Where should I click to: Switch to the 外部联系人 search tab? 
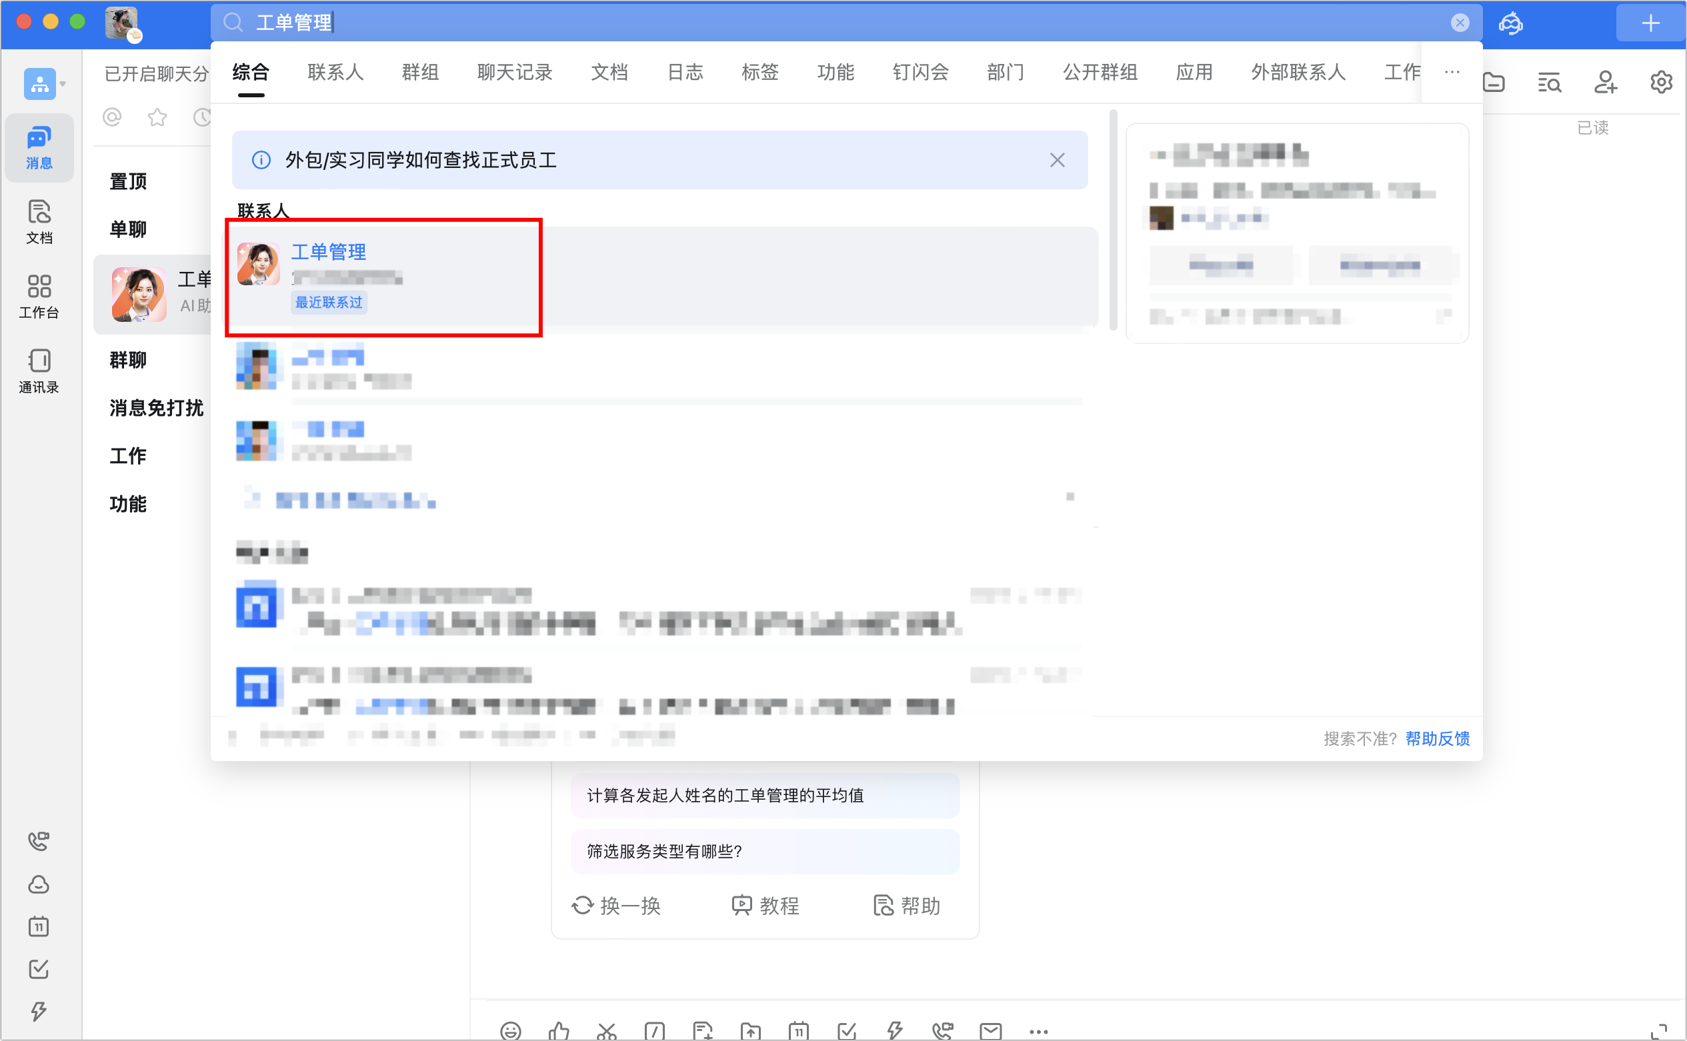(x=1298, y=72)
